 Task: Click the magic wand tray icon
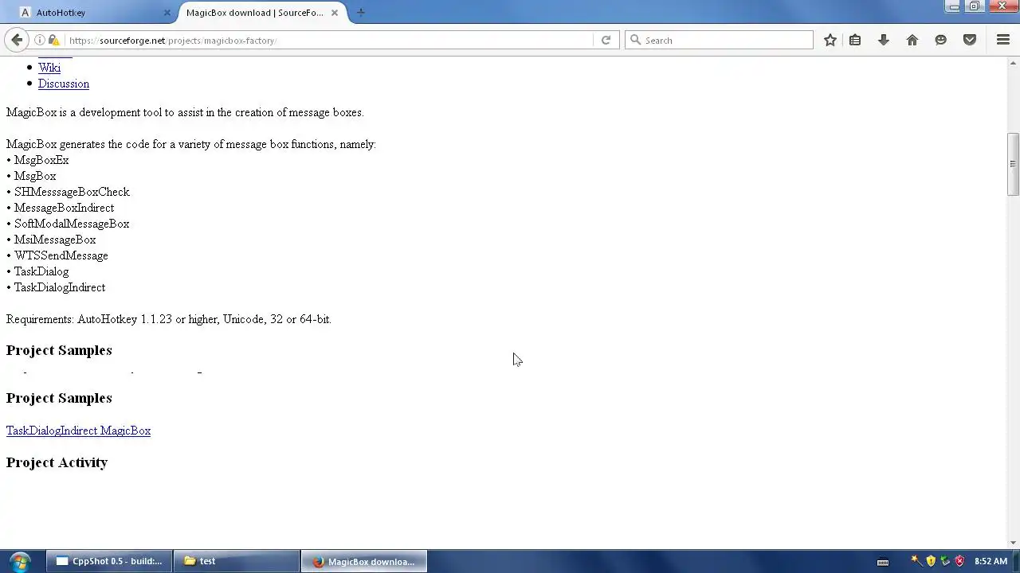pos(916,561)
